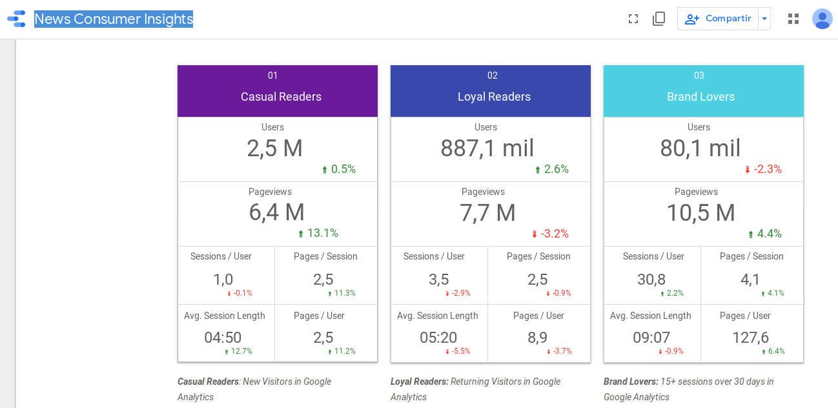The width and height of the screenshot is (838, 408).
Task: Click red down arrow beside -3.2%
Action: click(535, 234)
